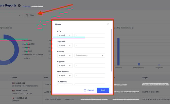Click the From Address value field
Viewport: 170px width, 104px height.
click(90, 76)
